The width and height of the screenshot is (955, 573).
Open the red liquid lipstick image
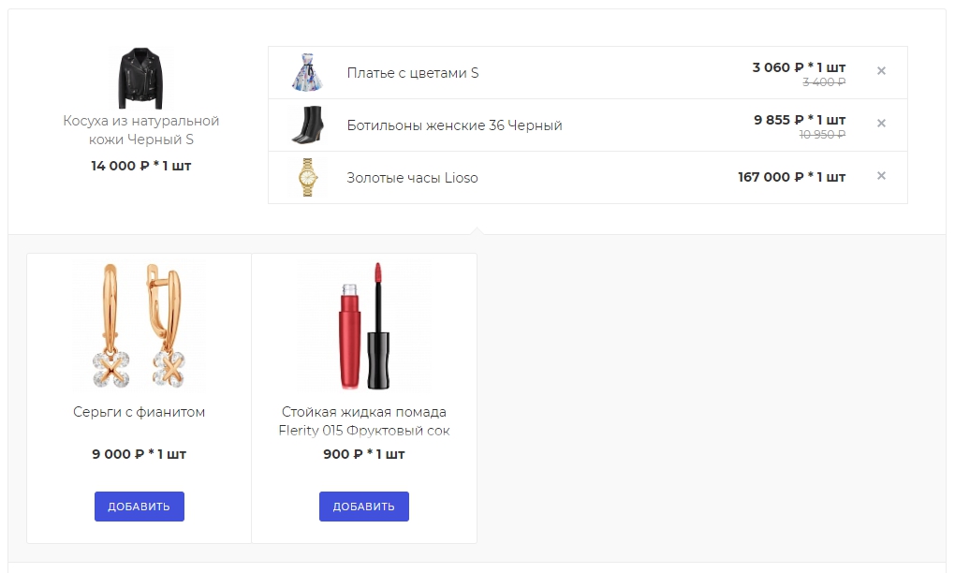(363, 325)
